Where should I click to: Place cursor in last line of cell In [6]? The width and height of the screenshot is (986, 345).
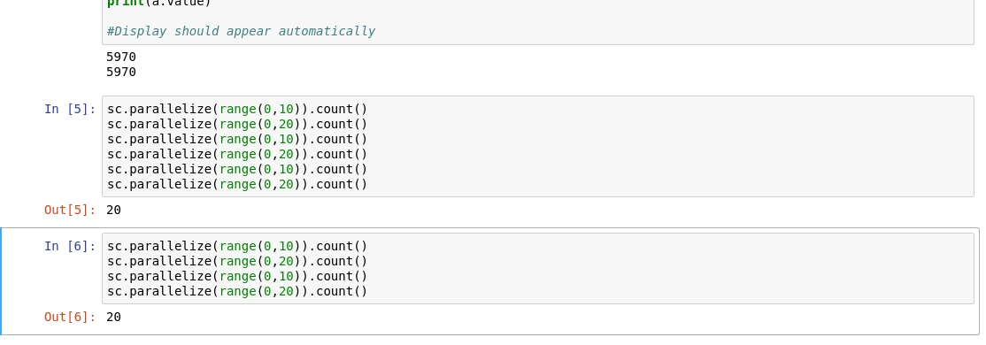(x=237, y=292)
